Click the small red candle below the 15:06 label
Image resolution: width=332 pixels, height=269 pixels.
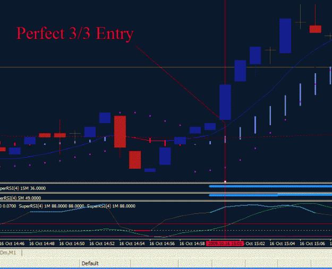pos(316,29)
